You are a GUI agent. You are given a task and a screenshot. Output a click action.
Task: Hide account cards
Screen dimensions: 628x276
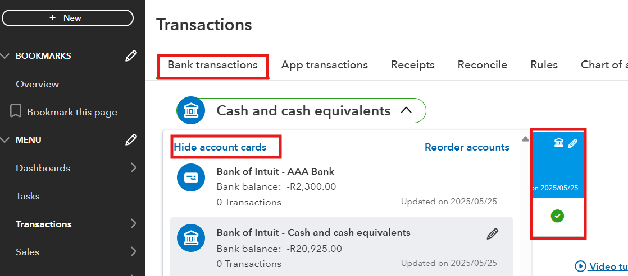tap(220, 147)
